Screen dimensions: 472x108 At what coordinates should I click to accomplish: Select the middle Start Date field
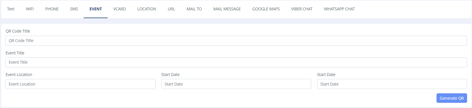pos(236,84)
